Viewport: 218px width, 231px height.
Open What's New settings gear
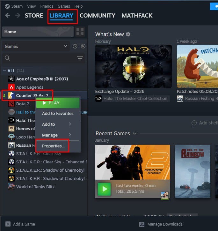coord(128,34)
